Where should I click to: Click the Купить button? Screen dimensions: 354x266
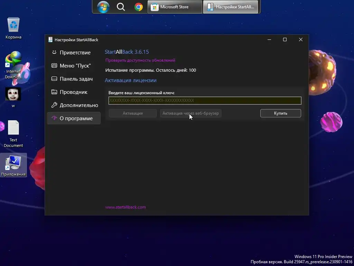280,113
